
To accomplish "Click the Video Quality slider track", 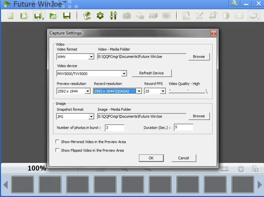I will pyautogui.click(x=188, y=92).
